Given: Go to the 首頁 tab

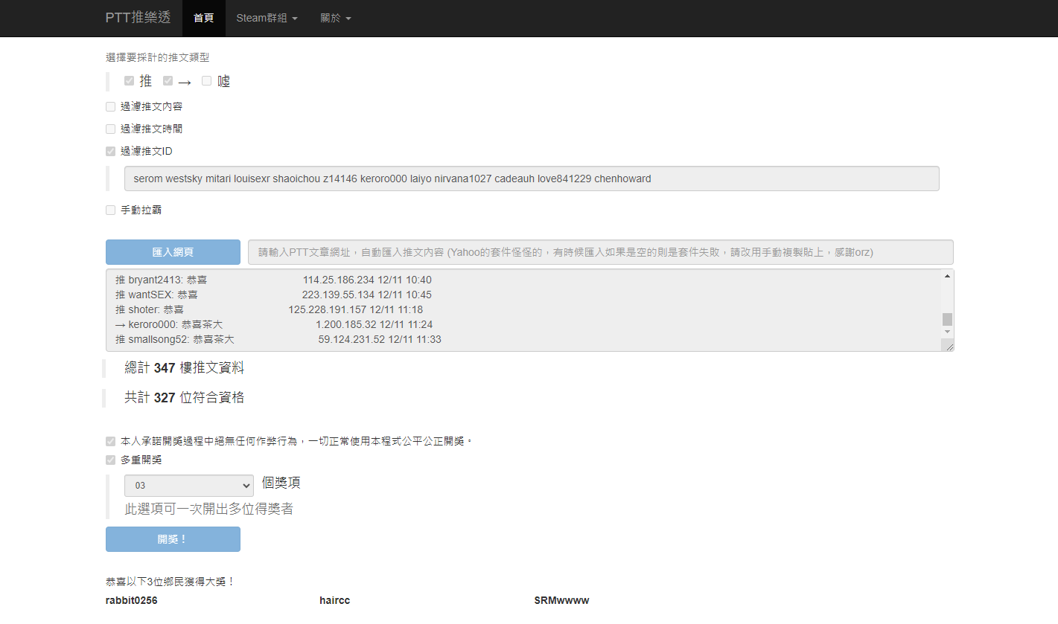Looking at the screenshot, I should (x=204, y=18).
